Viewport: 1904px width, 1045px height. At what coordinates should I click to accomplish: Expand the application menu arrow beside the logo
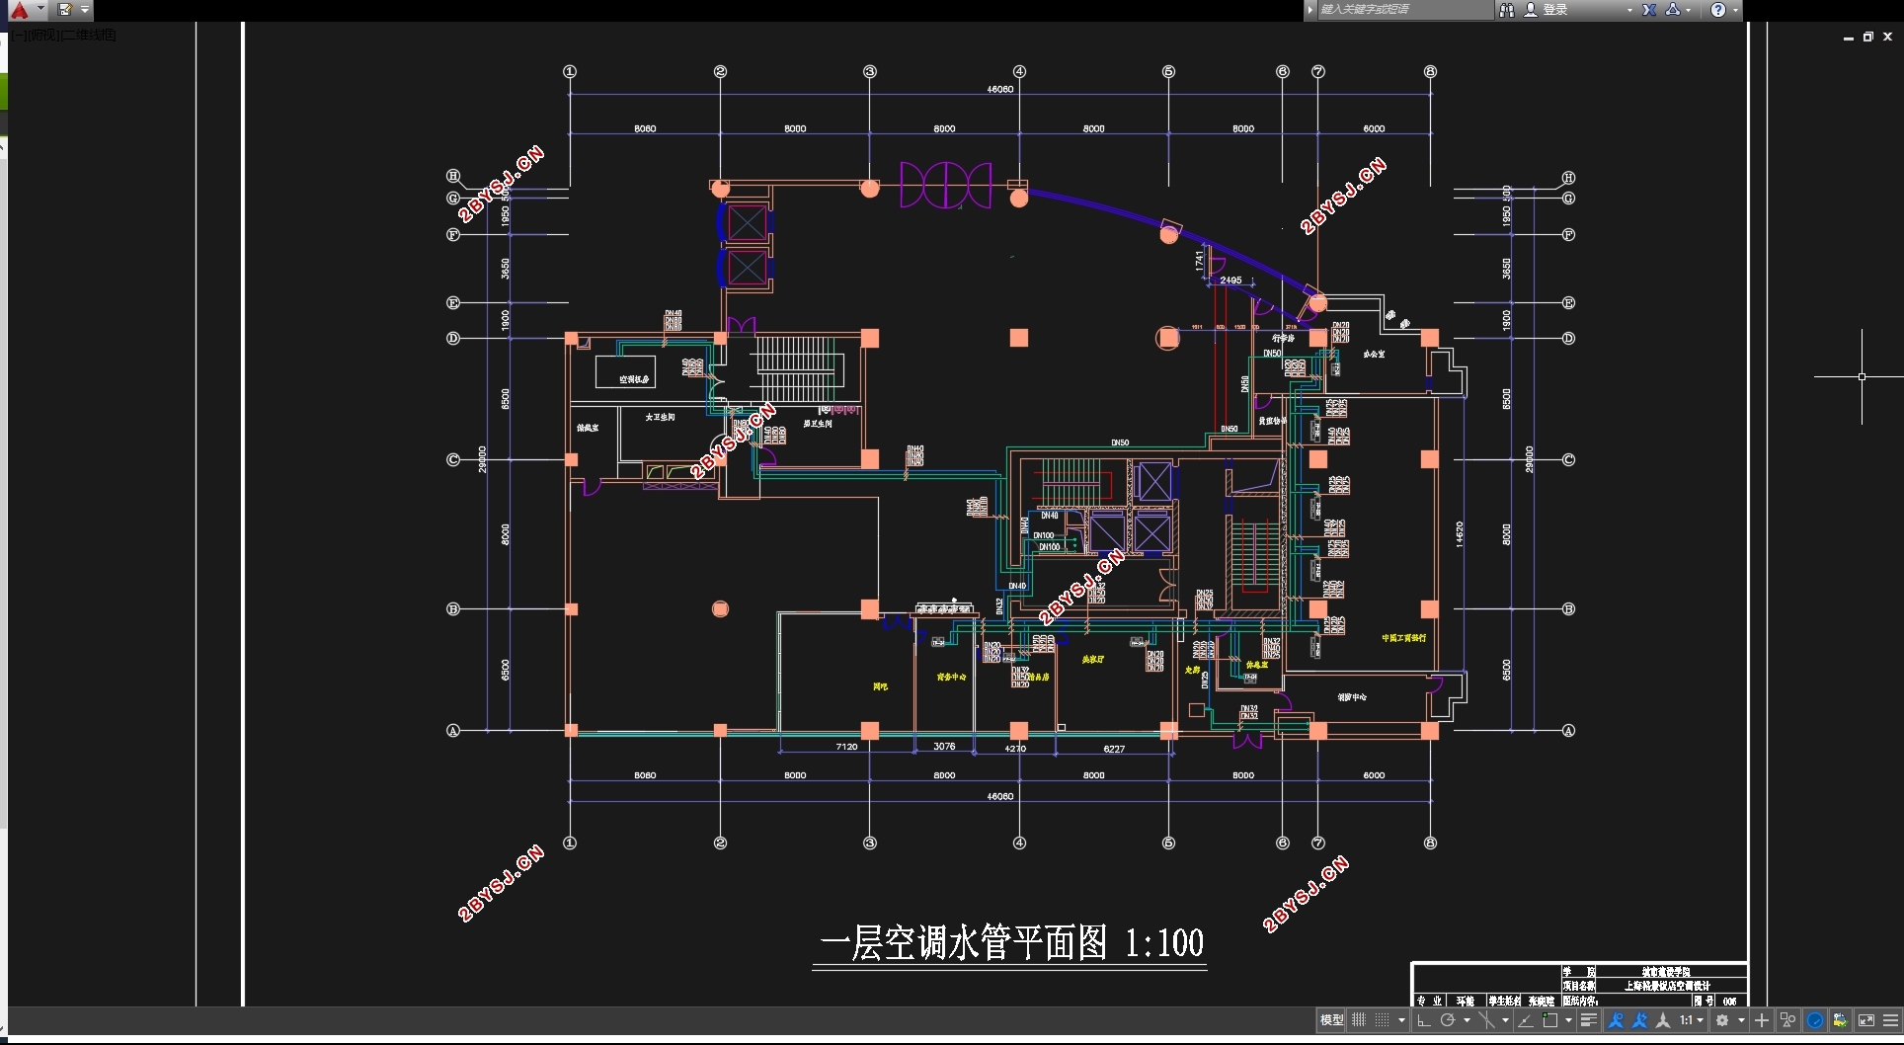click(40, 9)
